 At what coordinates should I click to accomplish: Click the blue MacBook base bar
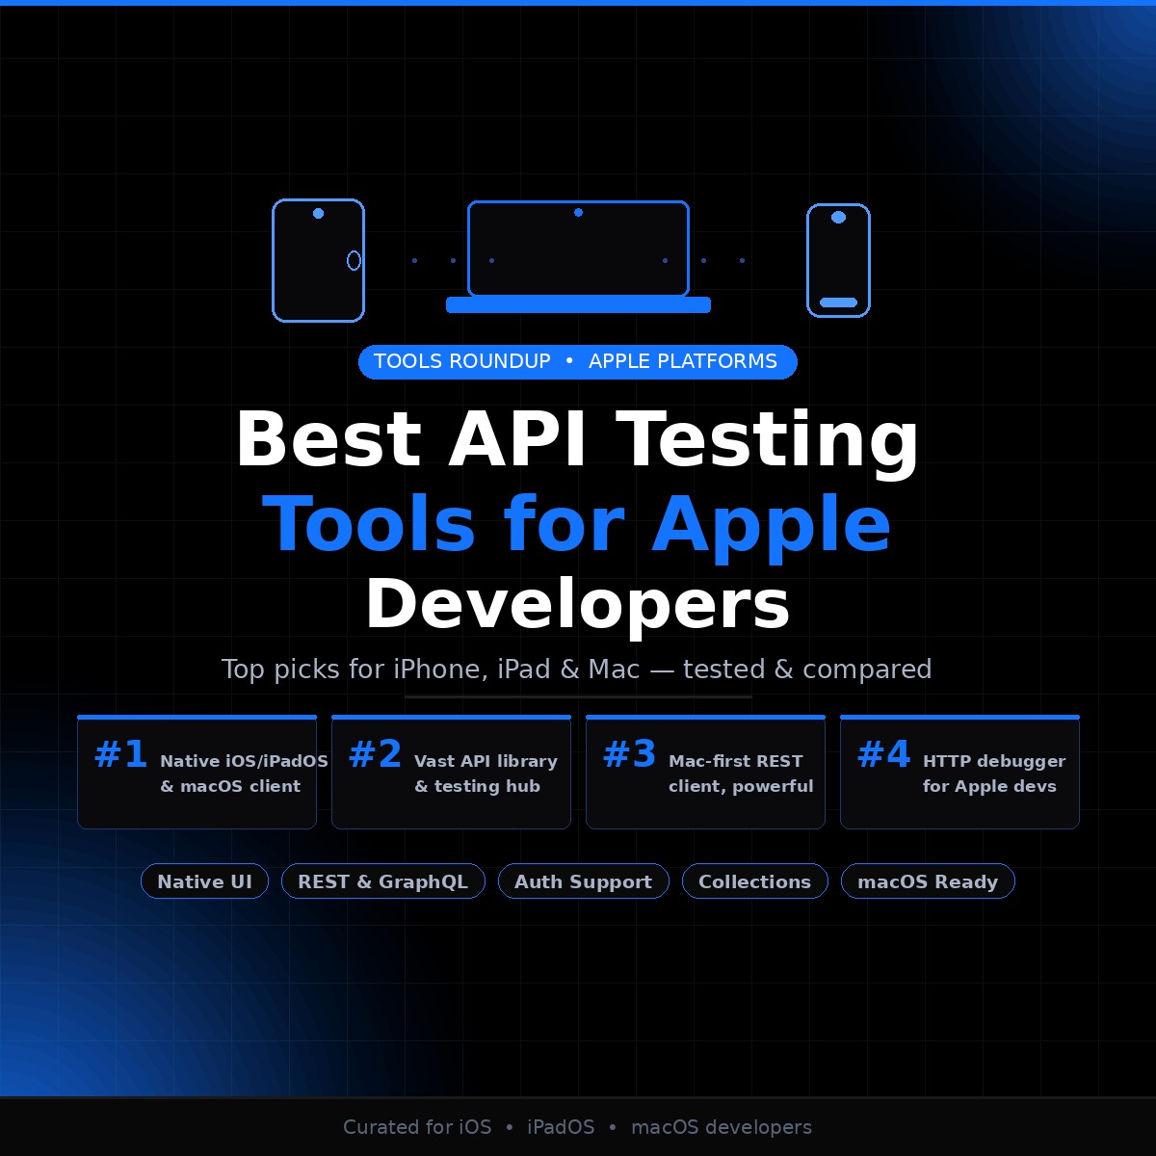point(578,305)
